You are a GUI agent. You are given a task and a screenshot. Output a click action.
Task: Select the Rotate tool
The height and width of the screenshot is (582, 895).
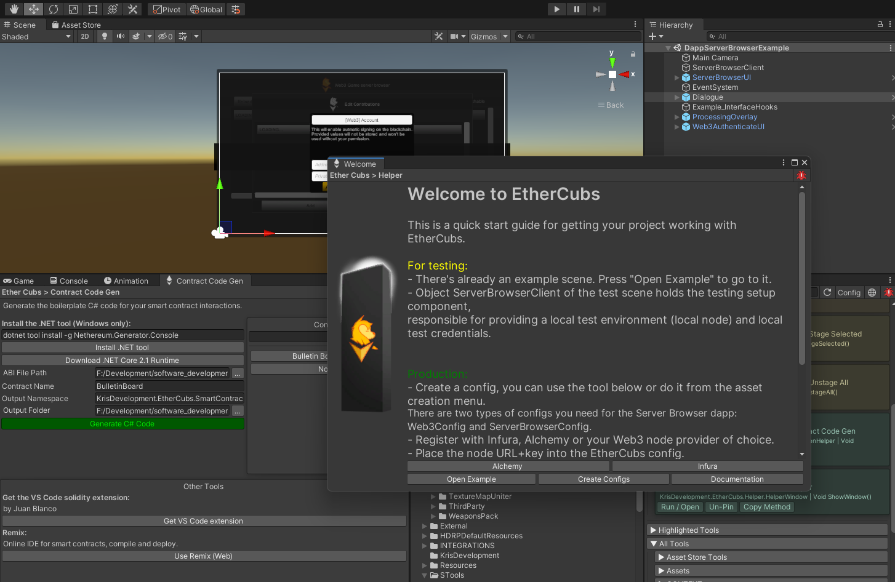click(54, 9)
